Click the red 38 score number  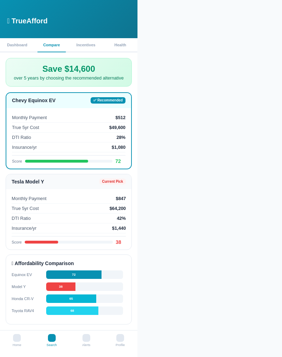click(118, 242)
